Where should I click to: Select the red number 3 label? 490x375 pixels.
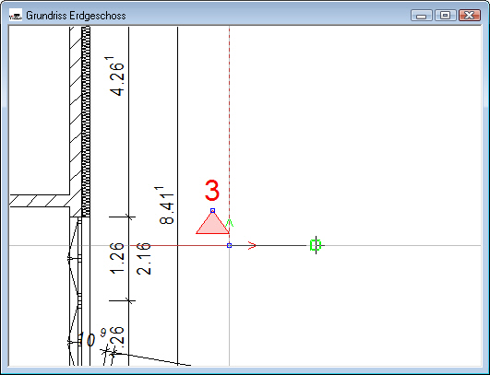(x=212, y=191)
